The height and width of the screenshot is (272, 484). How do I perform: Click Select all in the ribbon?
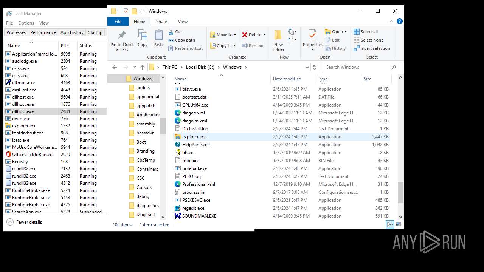point(366,32)
